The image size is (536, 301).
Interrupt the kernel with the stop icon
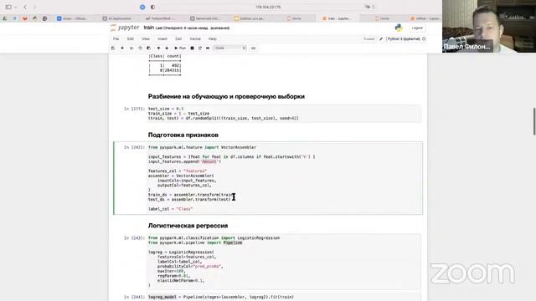pyautogui.click(x=192, y=48)
